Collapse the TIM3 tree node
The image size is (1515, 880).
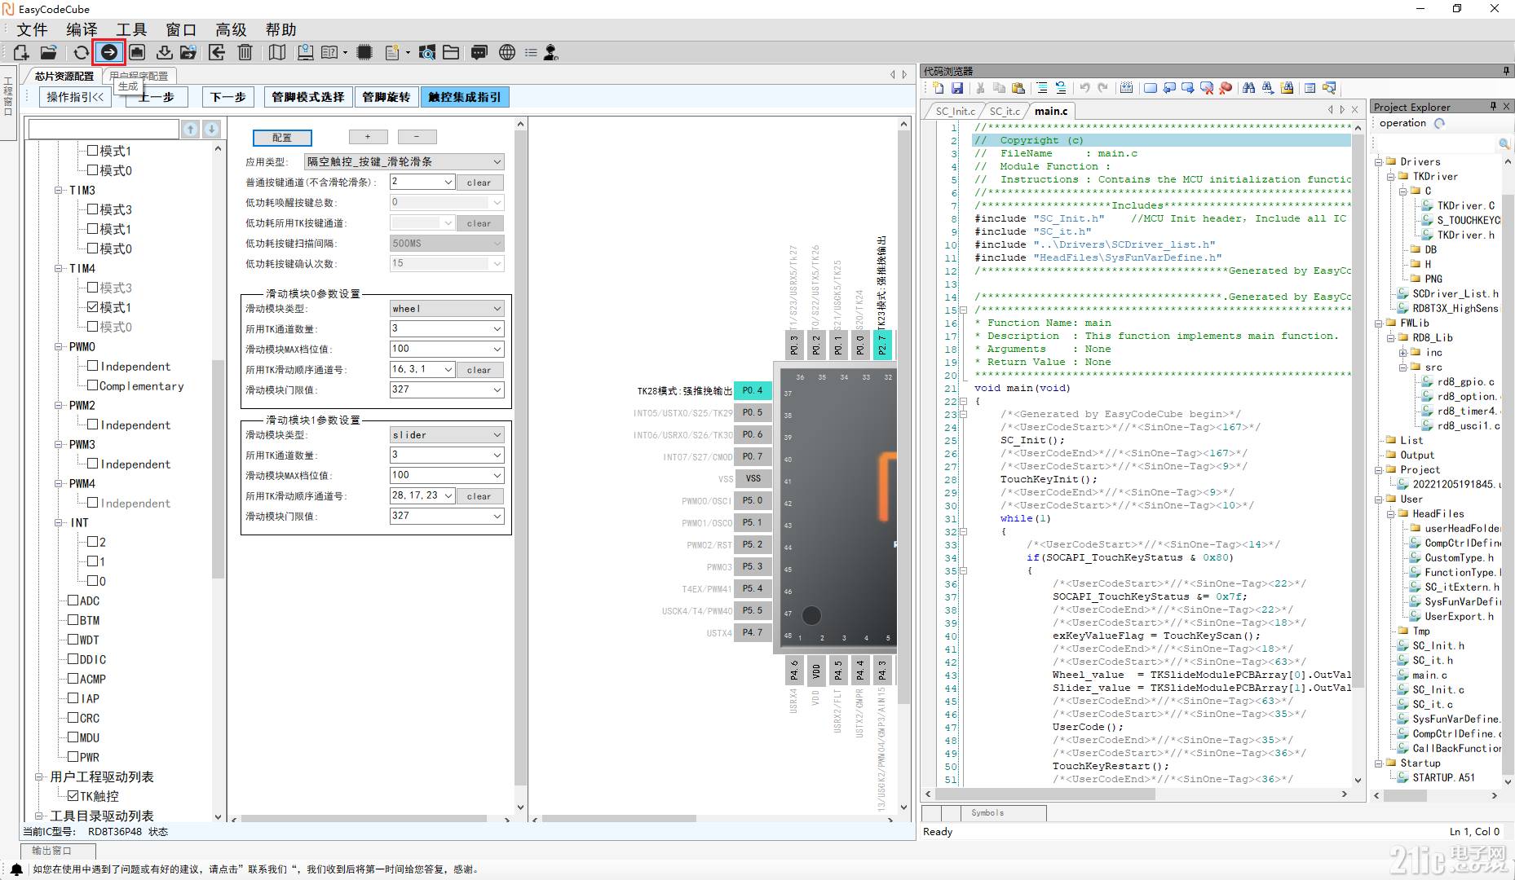(x=59, y=190)
